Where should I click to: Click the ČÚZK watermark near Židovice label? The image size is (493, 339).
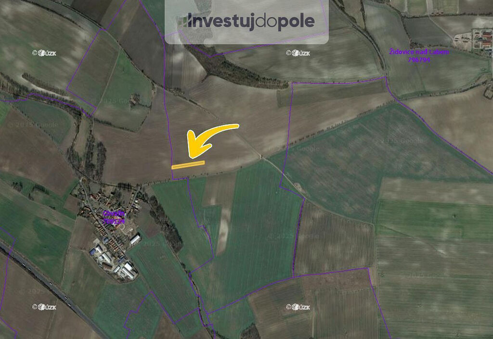coord(298,53)
